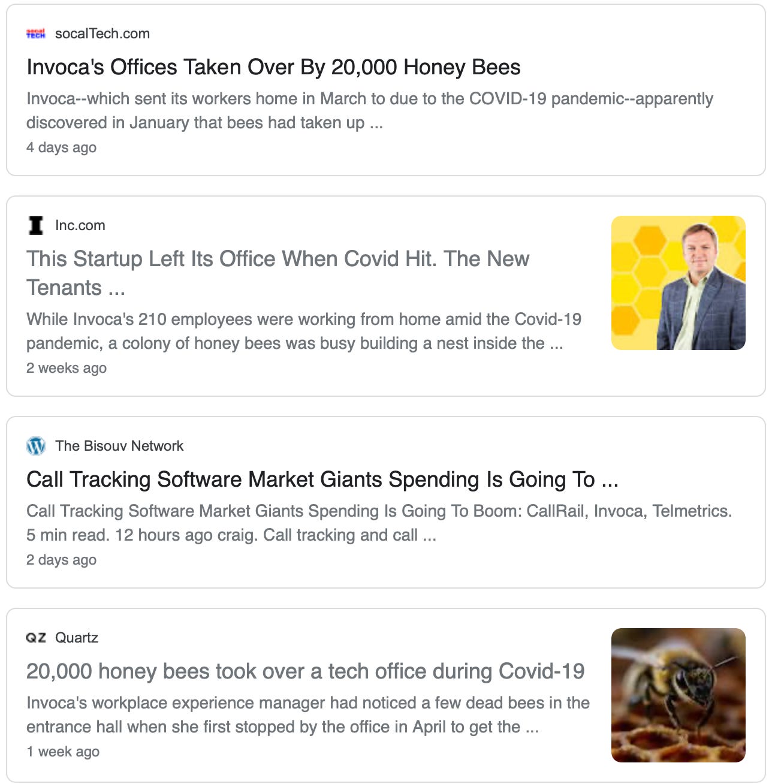Screen dimensions: 772x784
Task: Click the Quartz QZ logo icon
Action: coord(36,638)
